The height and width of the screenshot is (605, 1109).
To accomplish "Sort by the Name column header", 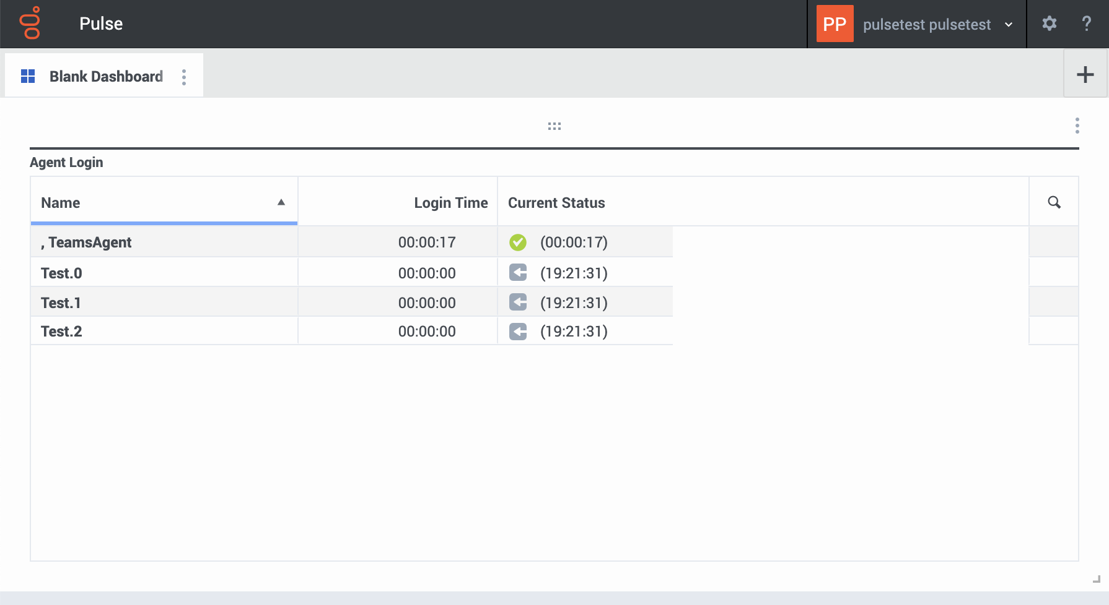I will click(x=164, y=202).
